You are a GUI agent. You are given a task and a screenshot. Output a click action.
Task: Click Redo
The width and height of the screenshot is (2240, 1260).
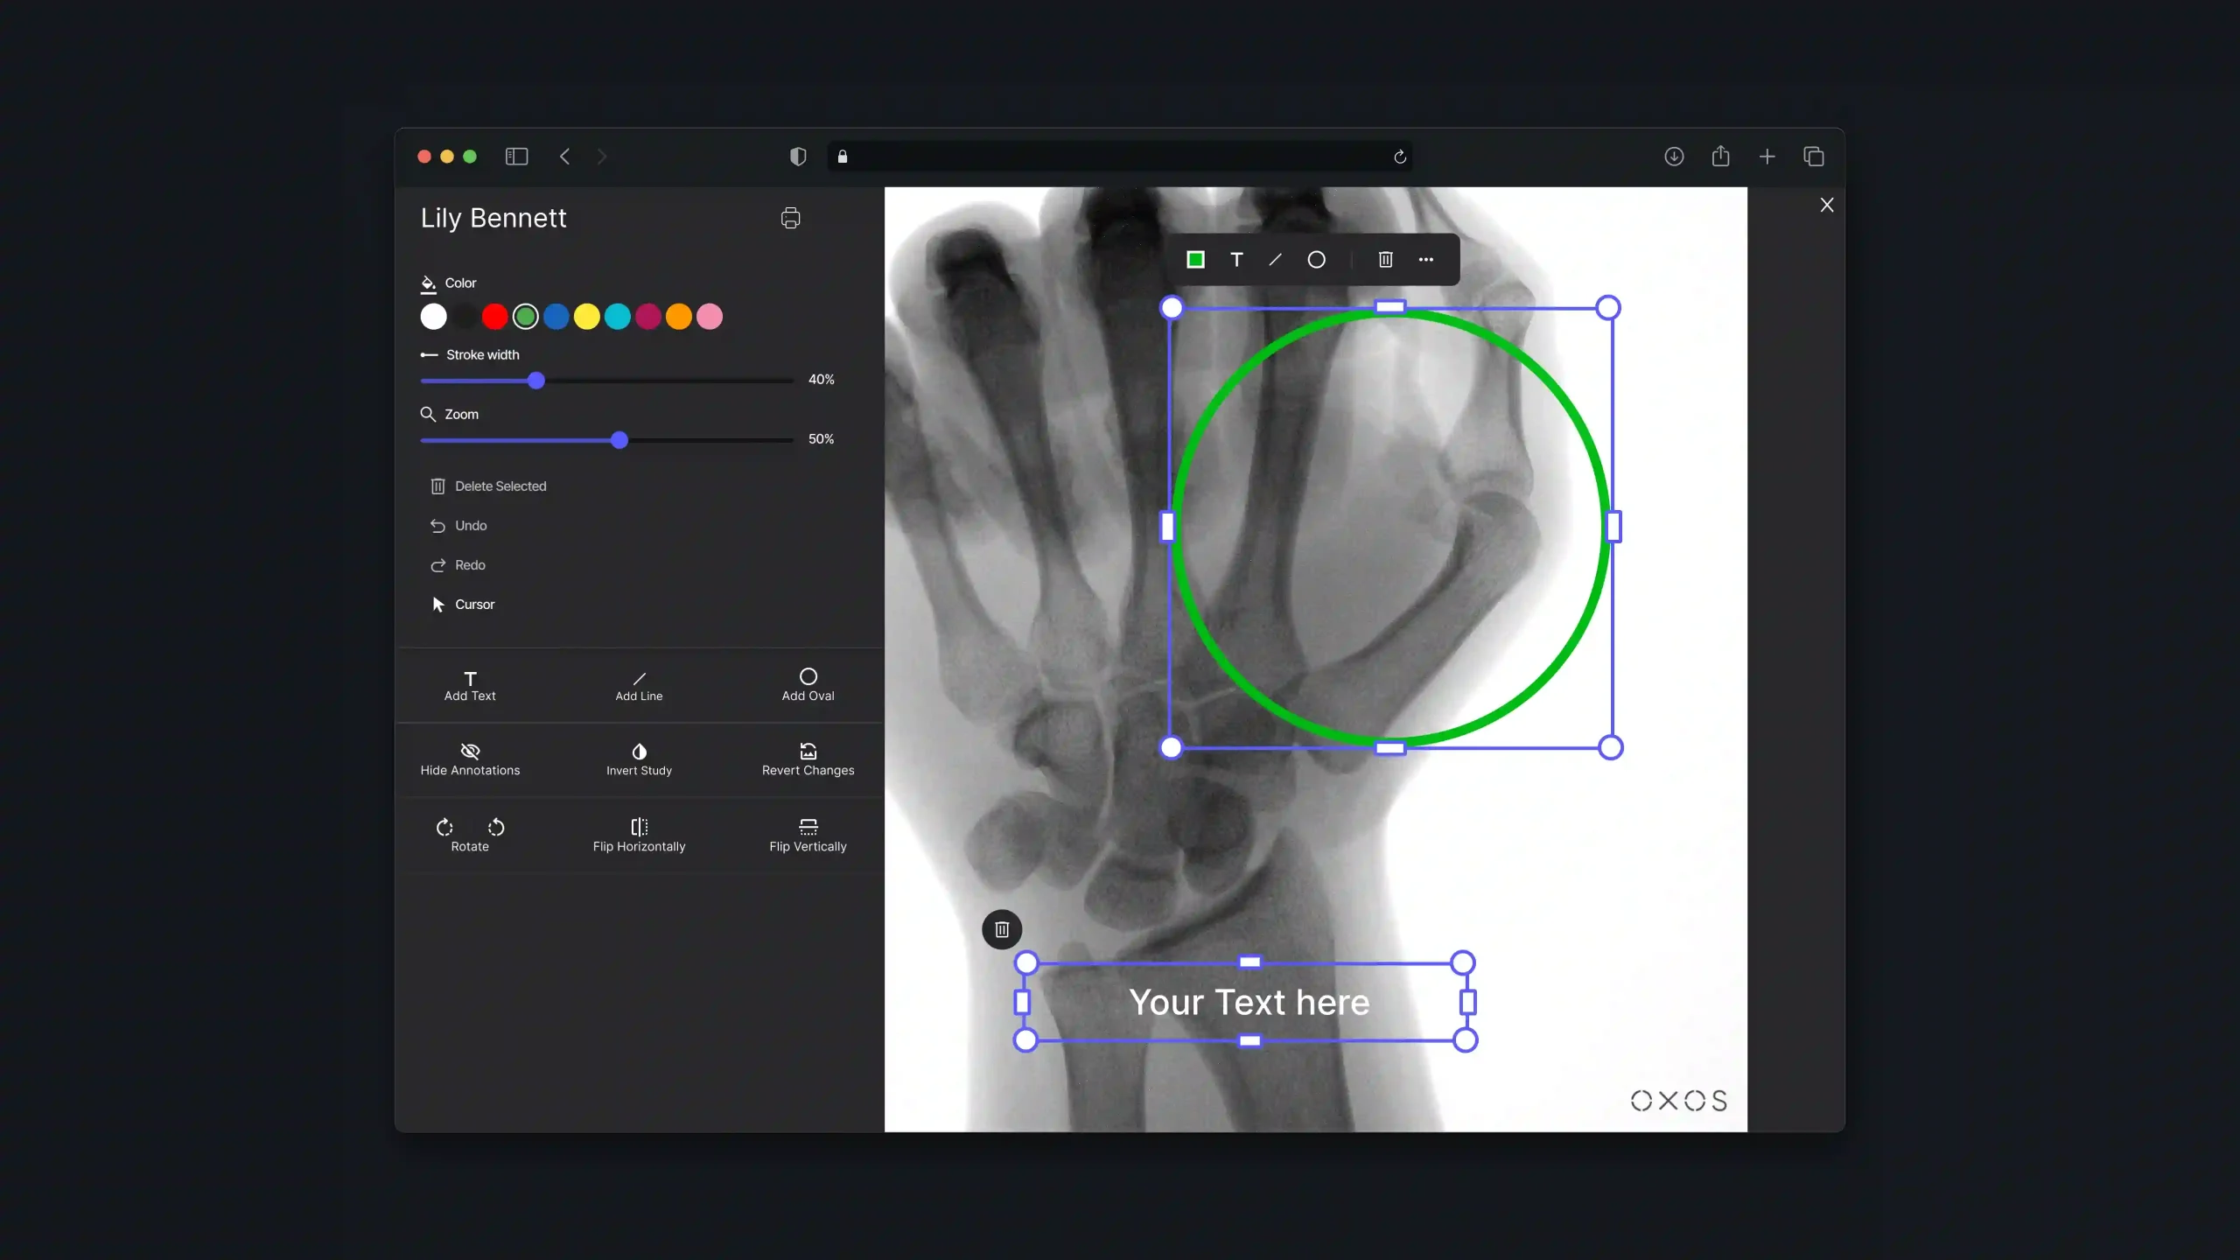[x=458, y=565]
